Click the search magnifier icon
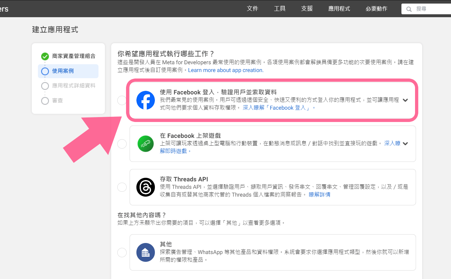The height and width of the screenshot is (279, 451). pos(409,9)
